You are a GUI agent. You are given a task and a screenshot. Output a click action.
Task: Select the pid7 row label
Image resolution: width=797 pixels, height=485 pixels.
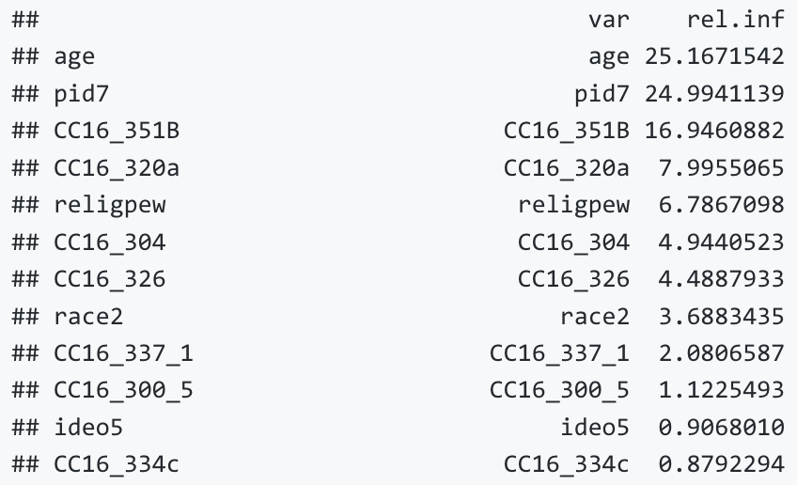tap(82, 95)
